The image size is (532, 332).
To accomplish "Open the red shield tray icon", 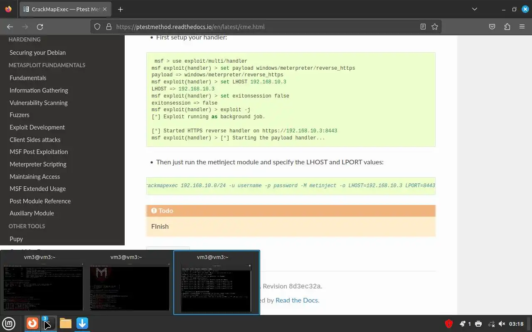I will click(449, 324).
